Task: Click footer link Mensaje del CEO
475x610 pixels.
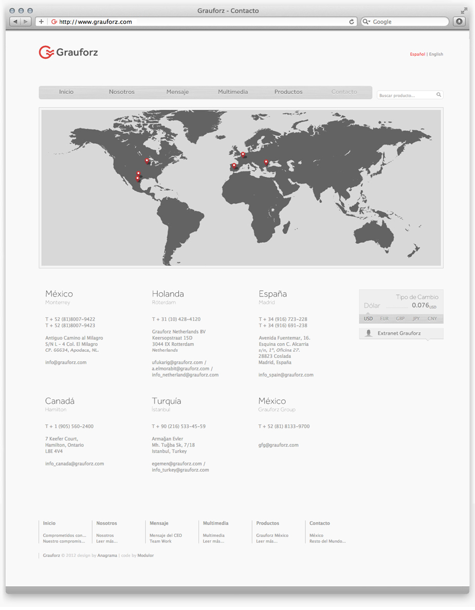Action: pyautogui.click(x=166, y=535)
